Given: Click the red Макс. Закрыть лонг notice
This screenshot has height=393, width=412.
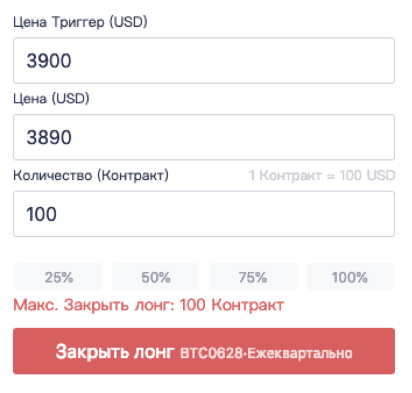Looking at the screenshot, I should click(x=149, y=305).
